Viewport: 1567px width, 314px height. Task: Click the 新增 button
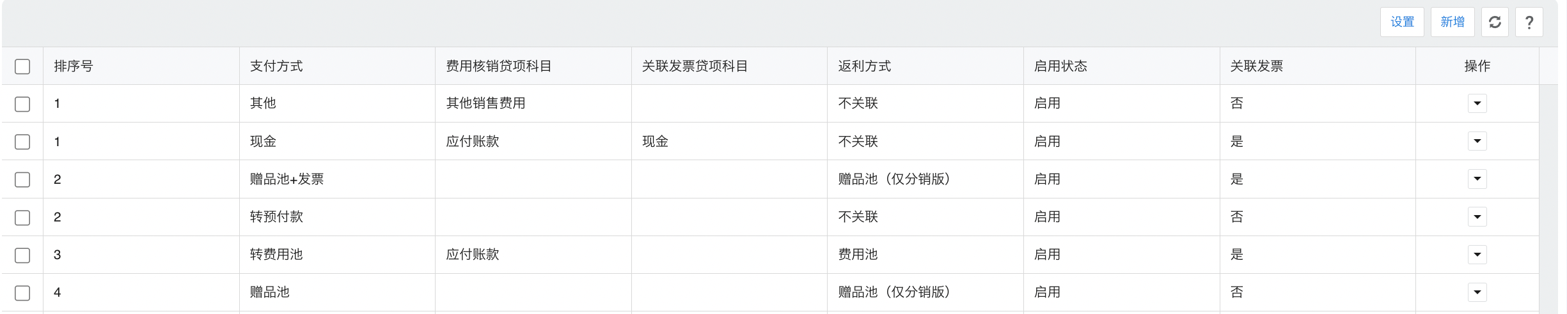[x=1453, y=22]
